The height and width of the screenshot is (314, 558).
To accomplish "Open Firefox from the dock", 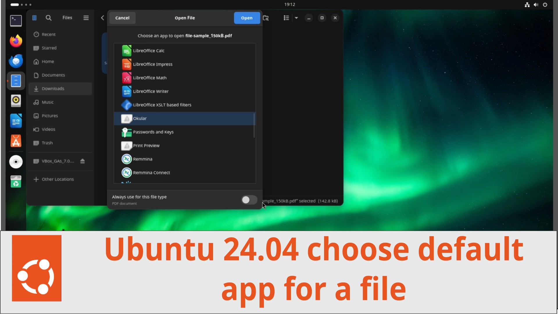I will click(x=16, y=41).
